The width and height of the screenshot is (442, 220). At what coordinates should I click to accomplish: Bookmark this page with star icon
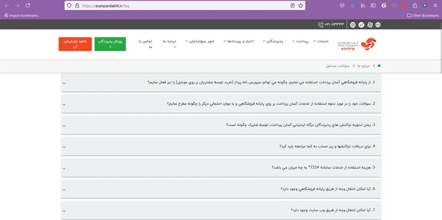coord(301,6)
